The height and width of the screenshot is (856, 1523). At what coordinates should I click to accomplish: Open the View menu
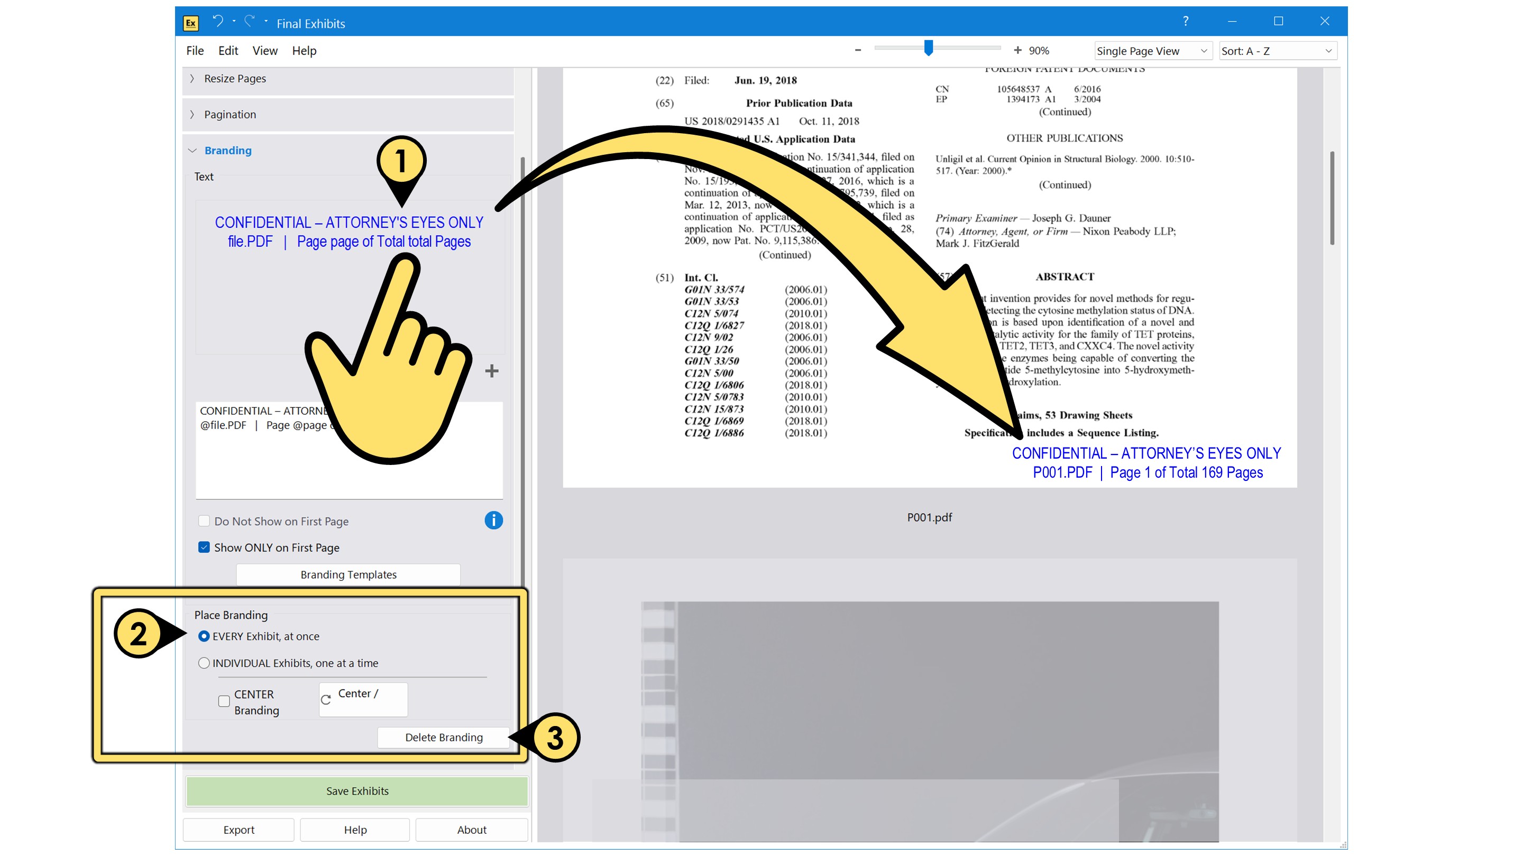[x=264, y=51]
